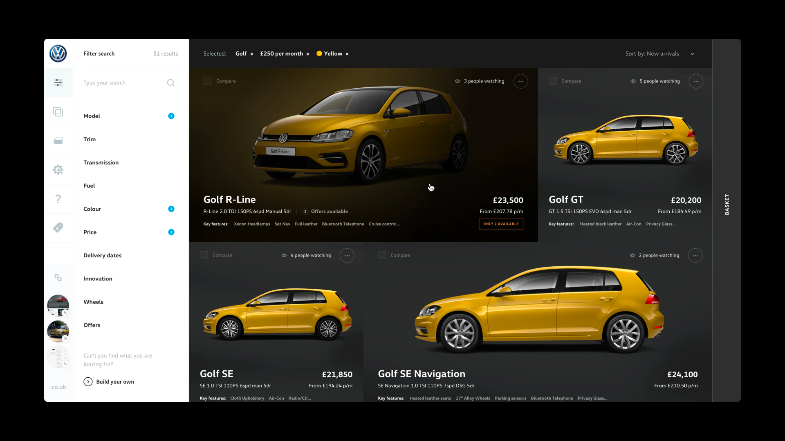
Task: Remove the Yellow colour filter chip
Action: point(347,54)
